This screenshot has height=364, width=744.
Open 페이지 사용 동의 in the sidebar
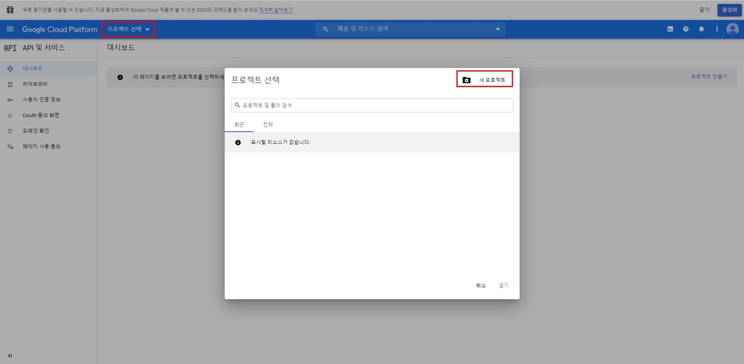coord(49,147)
